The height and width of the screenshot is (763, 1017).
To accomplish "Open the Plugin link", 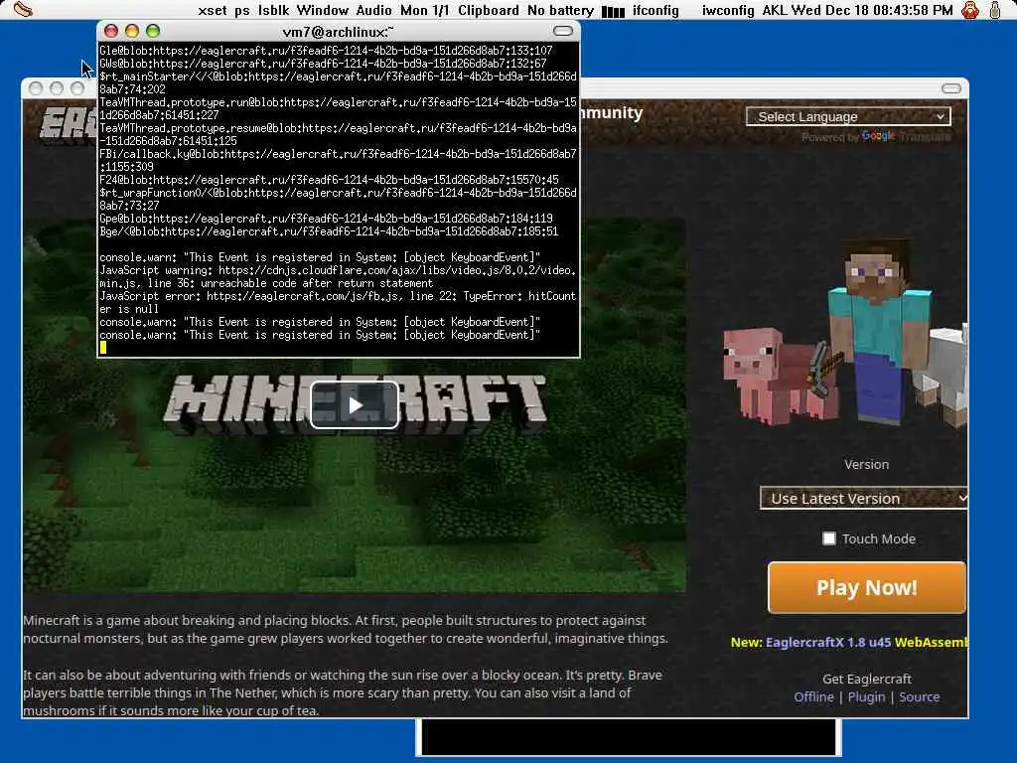I will 866,696.
